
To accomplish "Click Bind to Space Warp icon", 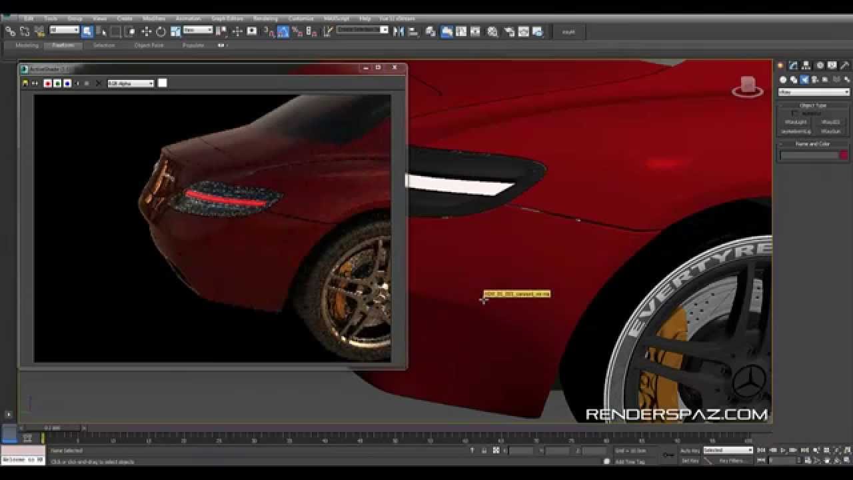I will tap(39, 31).
